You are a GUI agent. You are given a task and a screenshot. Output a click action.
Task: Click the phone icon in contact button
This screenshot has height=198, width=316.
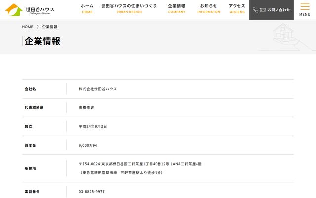click(x=255, y=10)
